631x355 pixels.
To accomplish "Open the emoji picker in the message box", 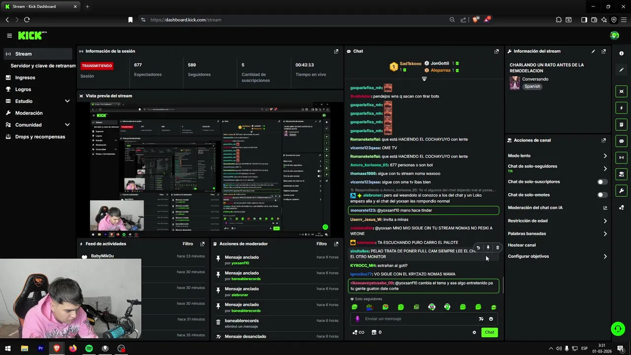I will pyautogui.click(x=491, y=319).
